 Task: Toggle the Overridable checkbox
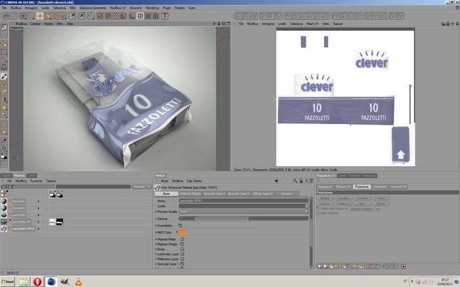[x=180, y=225]
